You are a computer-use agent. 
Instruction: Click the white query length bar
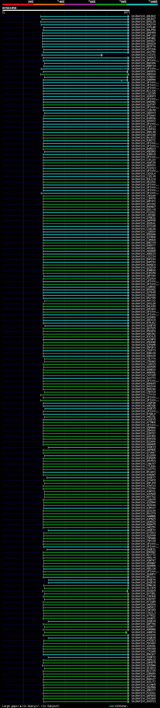[x=66, y=10]
